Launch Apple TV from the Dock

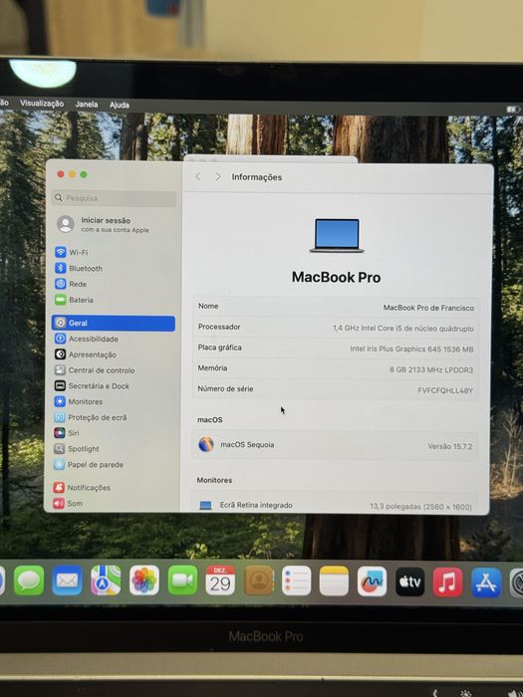pos(410,581)
